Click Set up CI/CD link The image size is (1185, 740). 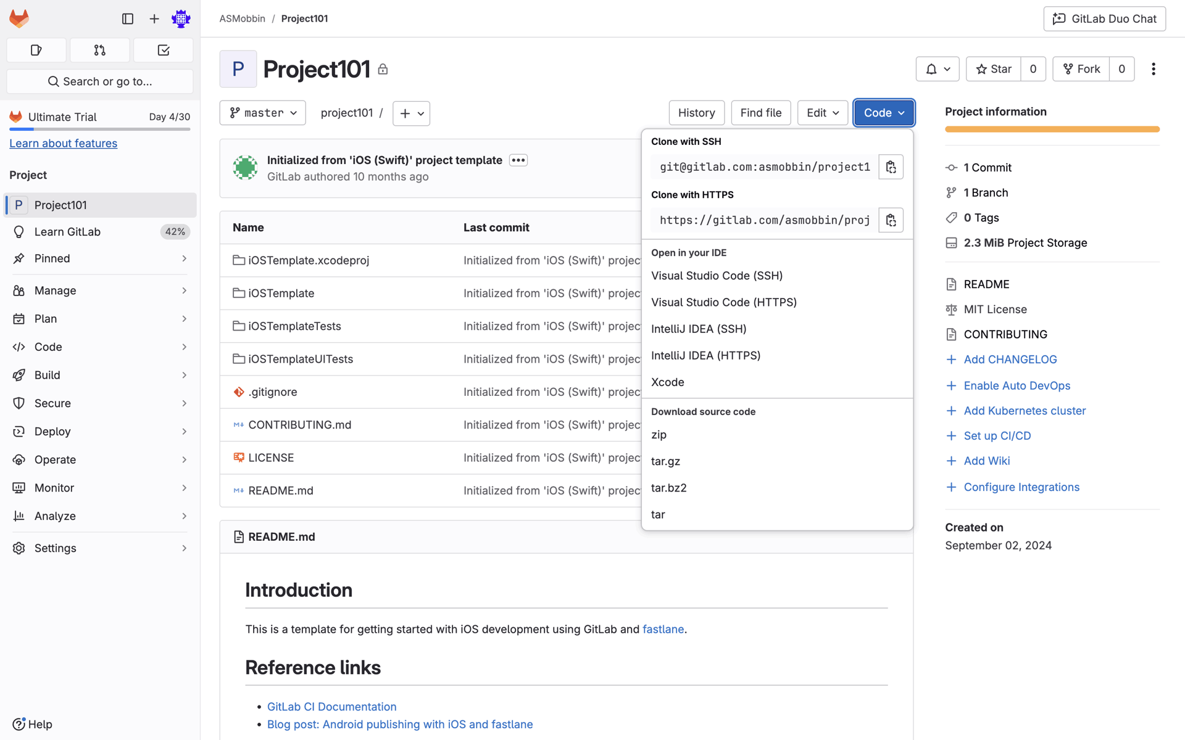997,436
